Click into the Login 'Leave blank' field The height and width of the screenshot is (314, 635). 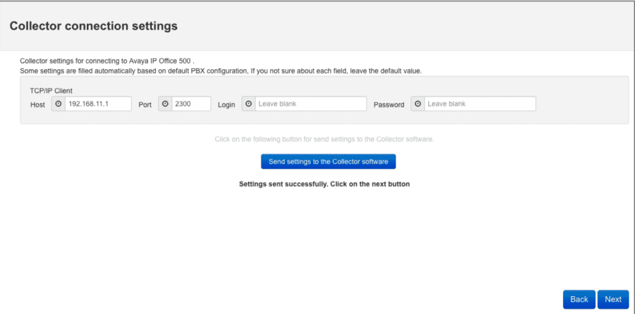point(311,103)
